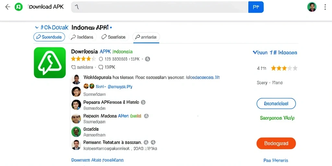332x166 pixels.
Task: Open the Downloosia APPK Indoonsia title
Action: 102,52
